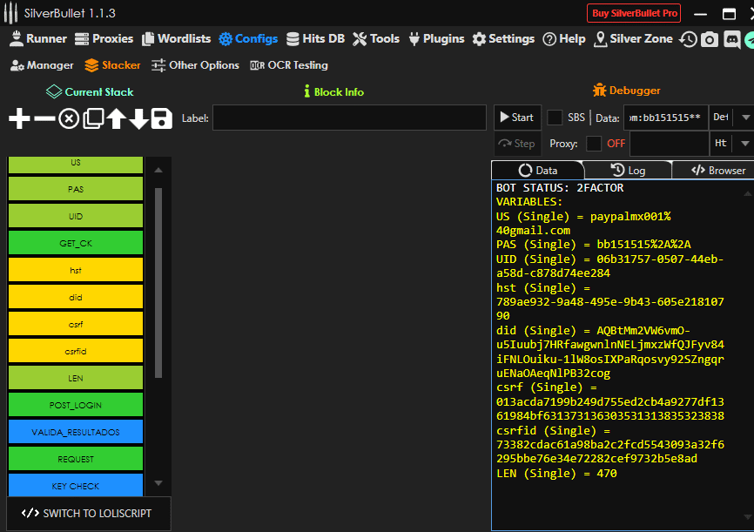Move the block down with the down arrow
Screen dimensions: 754x532
coord(139,118)
